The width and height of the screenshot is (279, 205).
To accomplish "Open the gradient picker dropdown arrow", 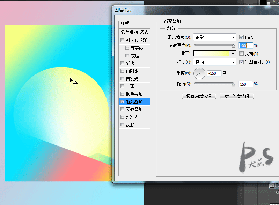I will (233, 53).
